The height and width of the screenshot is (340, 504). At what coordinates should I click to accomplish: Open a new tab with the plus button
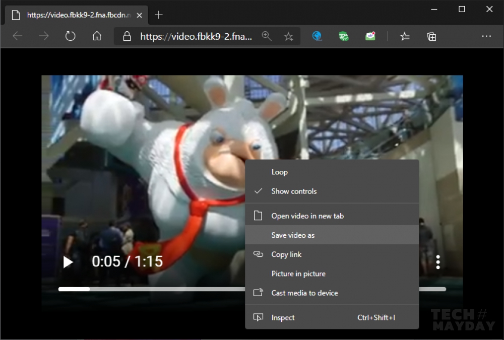click(x=158, y=15)
